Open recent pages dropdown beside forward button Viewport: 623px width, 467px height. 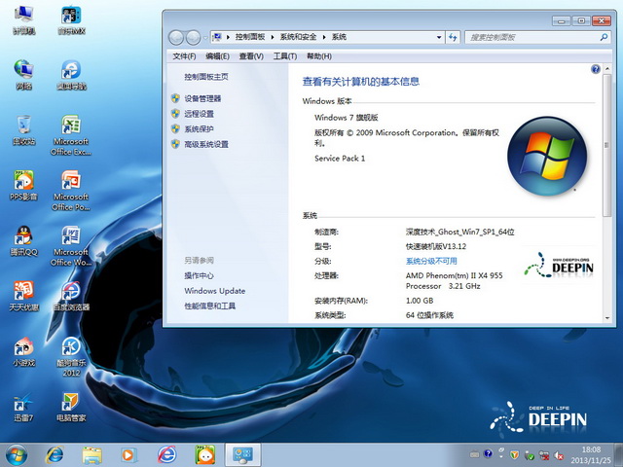pos(205,38)
